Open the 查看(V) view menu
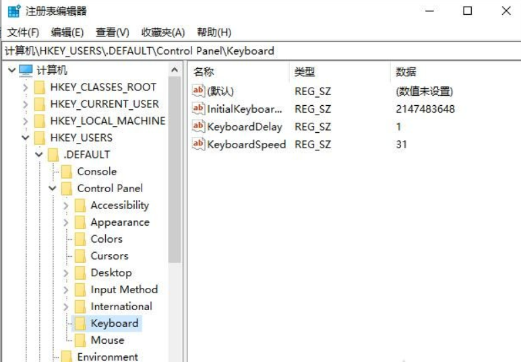521x362 pixels. click(x=112, y=32)
